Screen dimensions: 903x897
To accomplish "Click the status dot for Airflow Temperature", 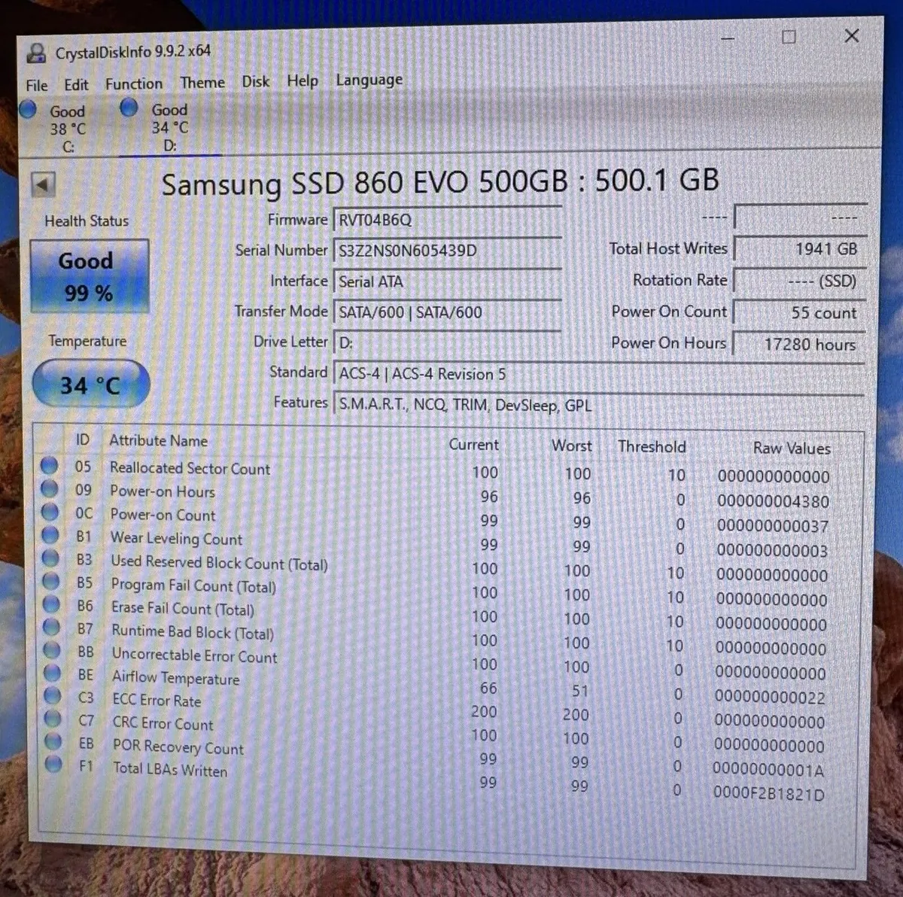I will click(x=53, y=673).
